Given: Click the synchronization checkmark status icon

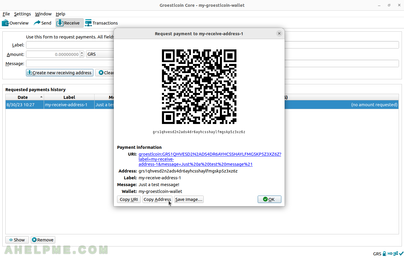Looking at the screenshot, I should [x=401, y=254].
